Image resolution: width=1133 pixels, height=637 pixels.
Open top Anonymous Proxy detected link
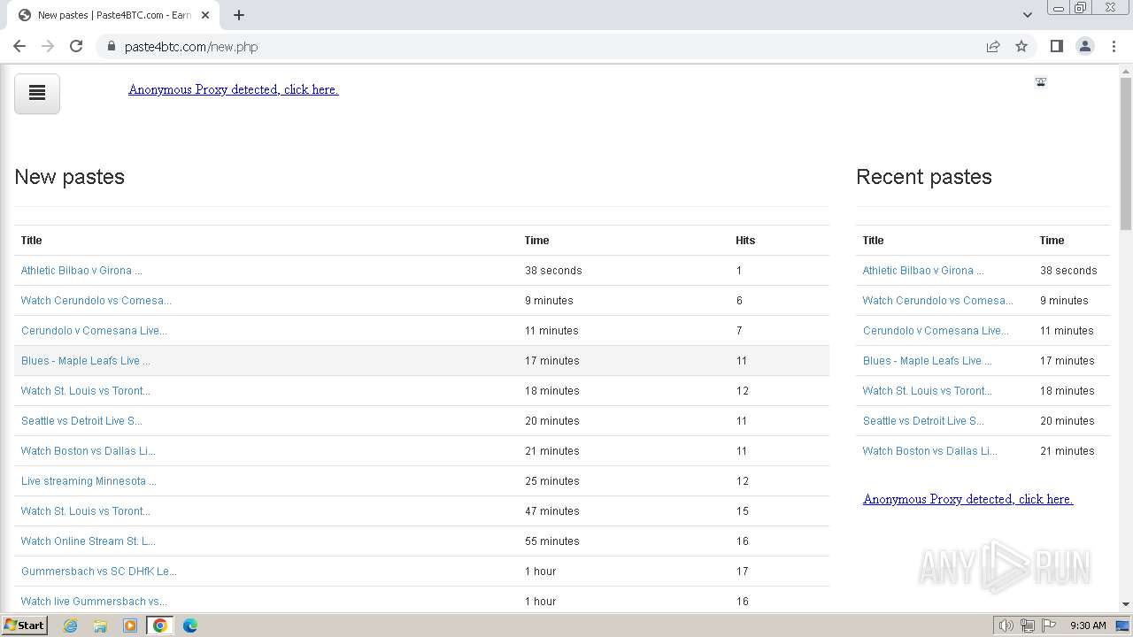coord(233,89)
